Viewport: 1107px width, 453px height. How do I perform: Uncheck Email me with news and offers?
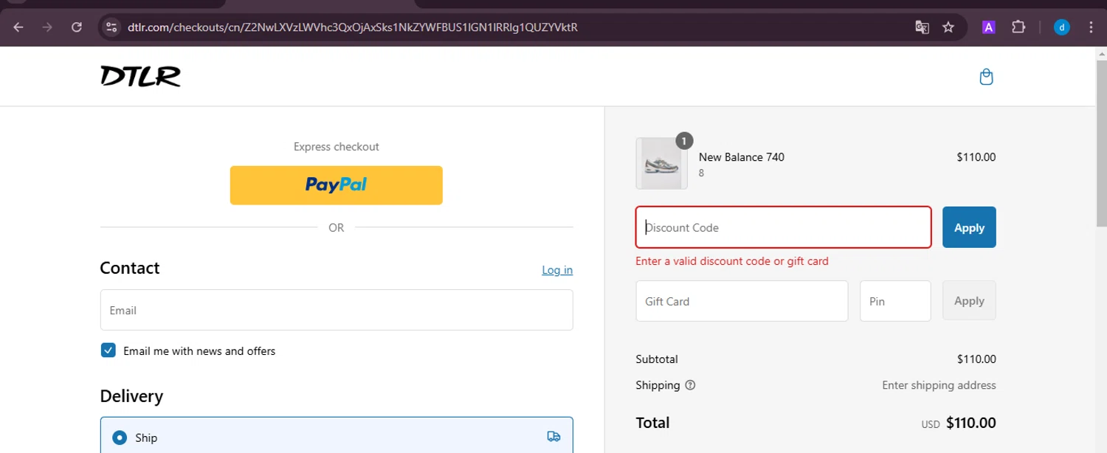click(108, 350)
